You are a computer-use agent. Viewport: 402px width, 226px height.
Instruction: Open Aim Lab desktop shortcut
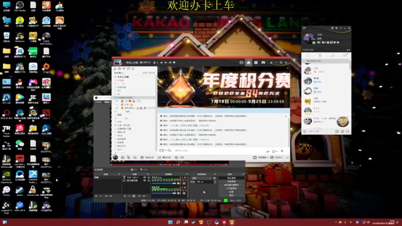[7, 98]
